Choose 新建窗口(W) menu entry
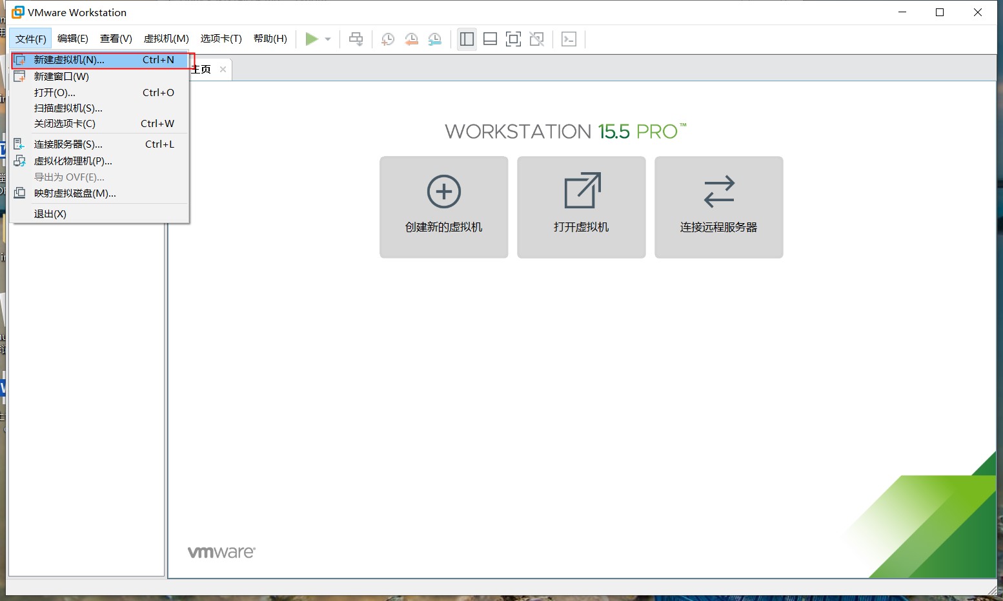Image resolution: width=1003 pixels, height=601 pixels. point(100,76)
